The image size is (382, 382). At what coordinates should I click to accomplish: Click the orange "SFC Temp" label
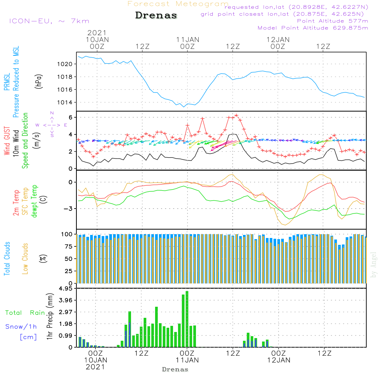(x=25, y=201)
